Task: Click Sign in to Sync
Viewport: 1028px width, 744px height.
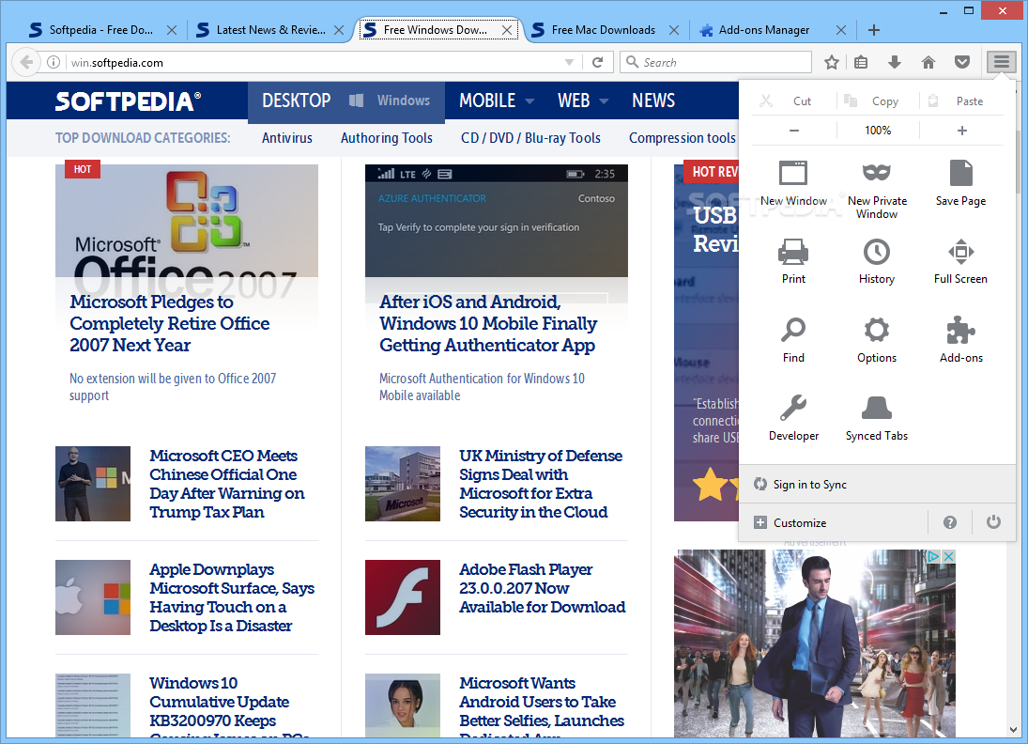Action: click(x=877, y=484)
